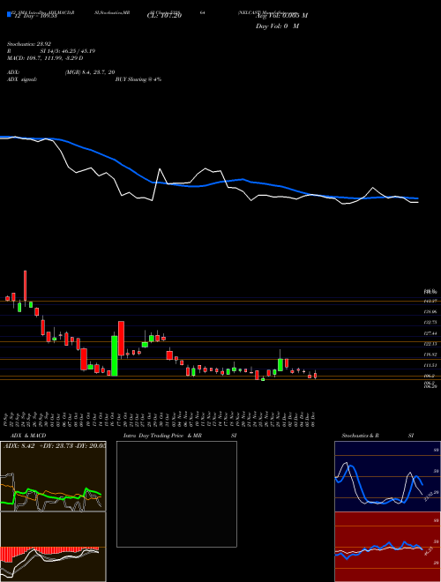The image size is (441, 582).
Task: Click the blue 12 Day SMA legend square
Action: (9, 14)
